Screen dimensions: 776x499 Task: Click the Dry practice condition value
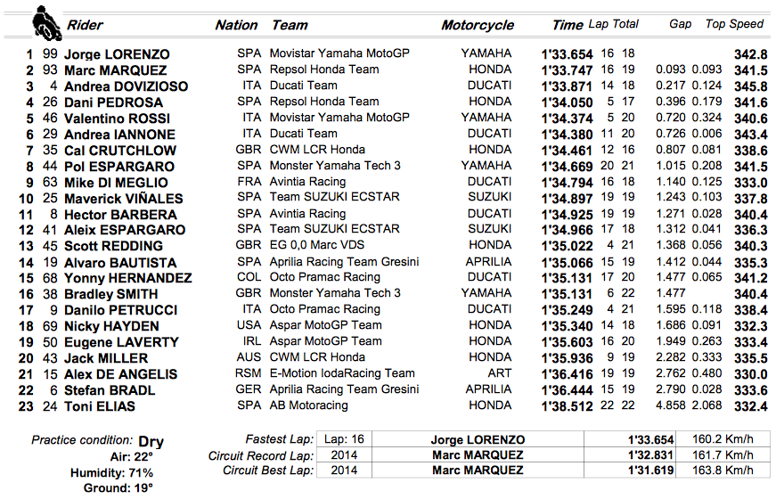click(151, 441)
